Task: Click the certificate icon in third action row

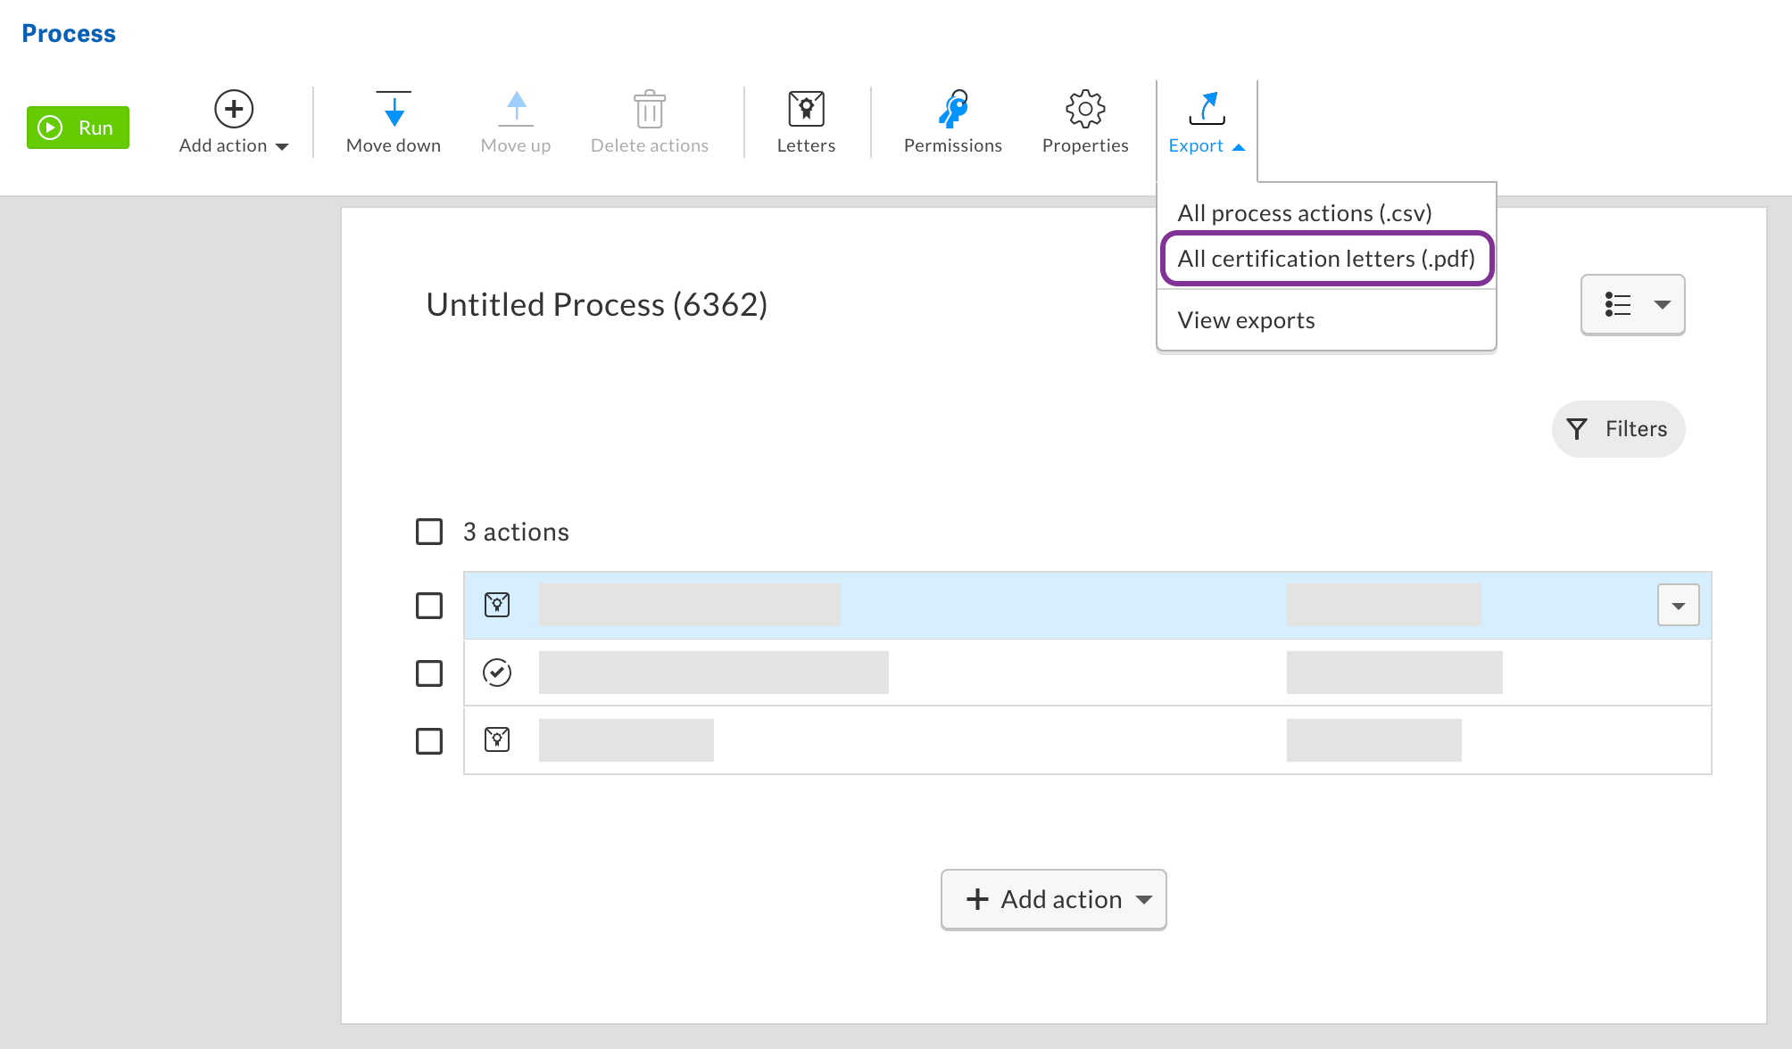Action: pos(497,739)
